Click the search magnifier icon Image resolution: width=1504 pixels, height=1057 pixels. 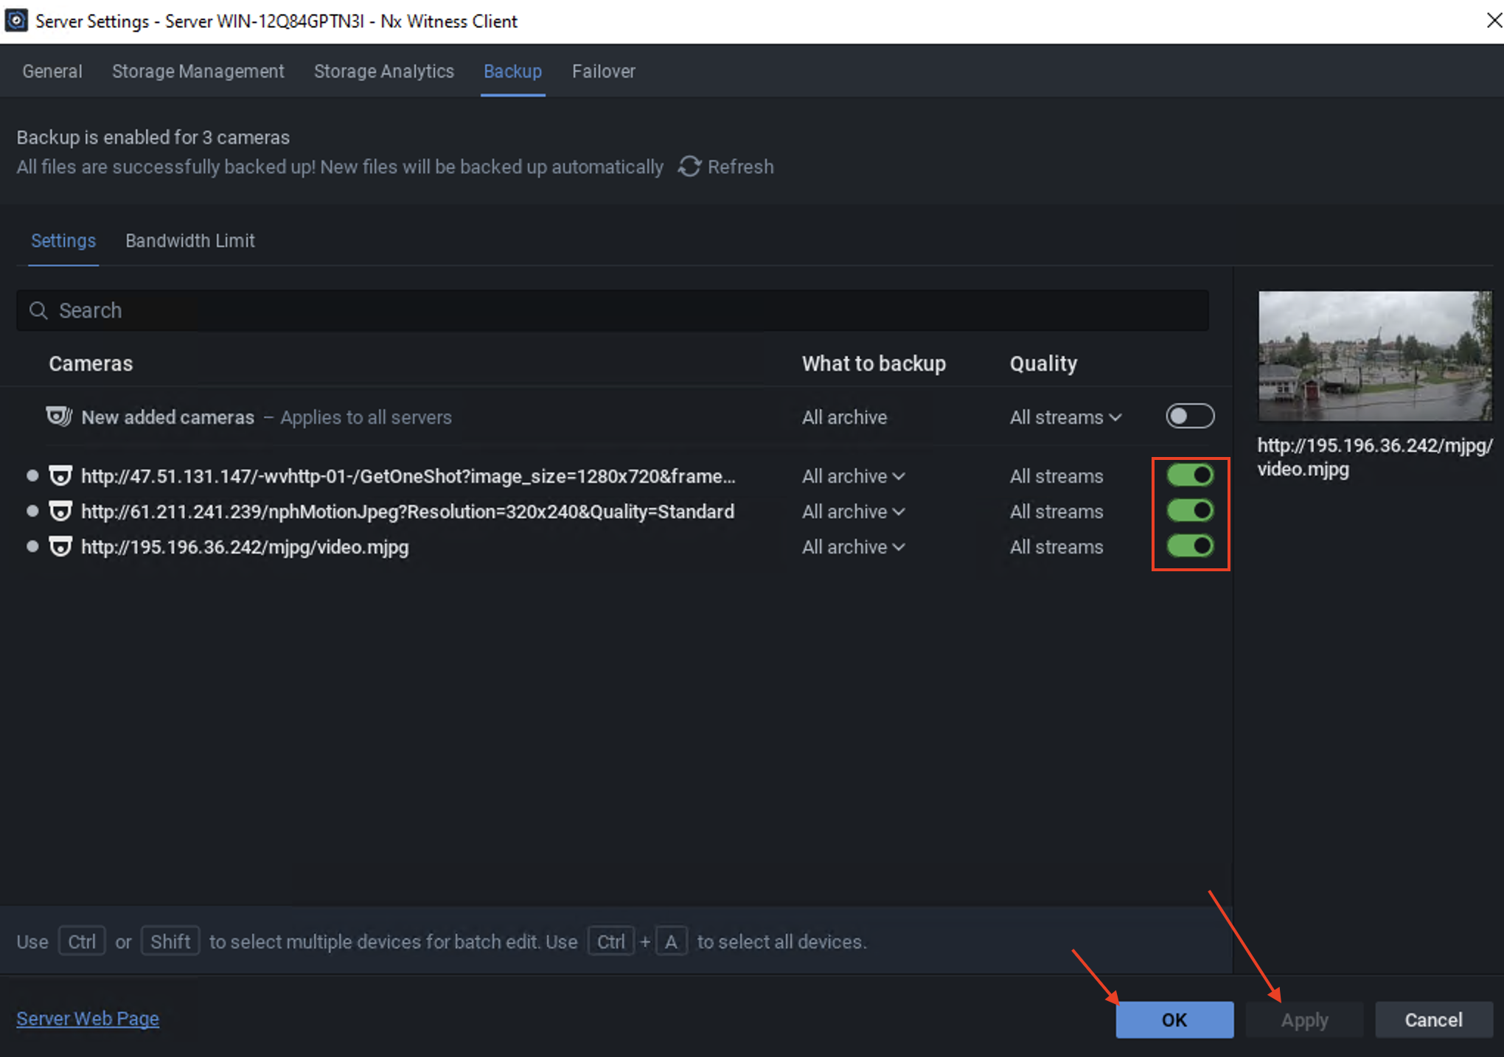[38, 310]
